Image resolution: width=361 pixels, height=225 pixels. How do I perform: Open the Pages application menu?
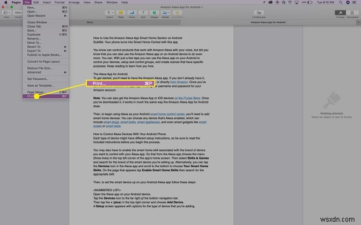coord(16,2)
